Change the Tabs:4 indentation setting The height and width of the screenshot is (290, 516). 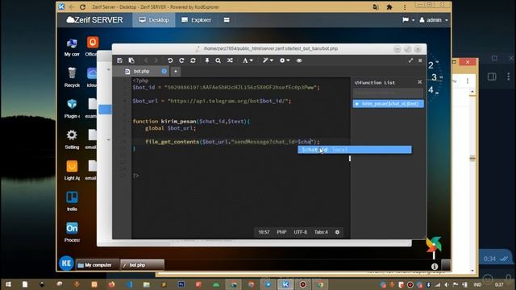321,232
